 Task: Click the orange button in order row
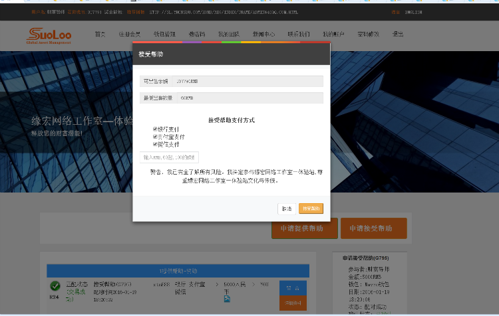point(293,303)
